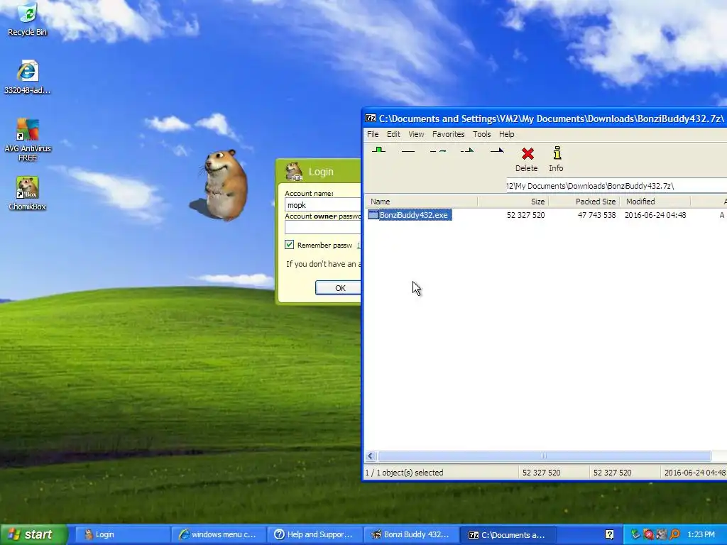Sort file list by Name column header
Viewport: 727px width, 545px height.
421,201
